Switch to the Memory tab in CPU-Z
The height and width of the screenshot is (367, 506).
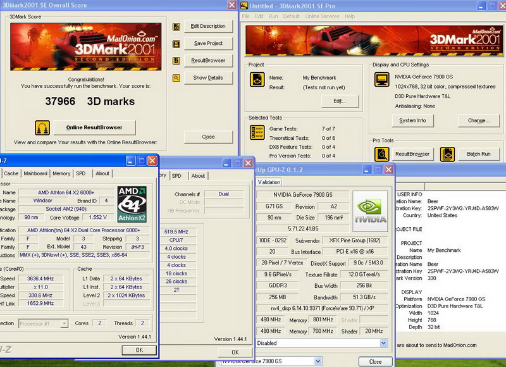[x=61, y=173]
